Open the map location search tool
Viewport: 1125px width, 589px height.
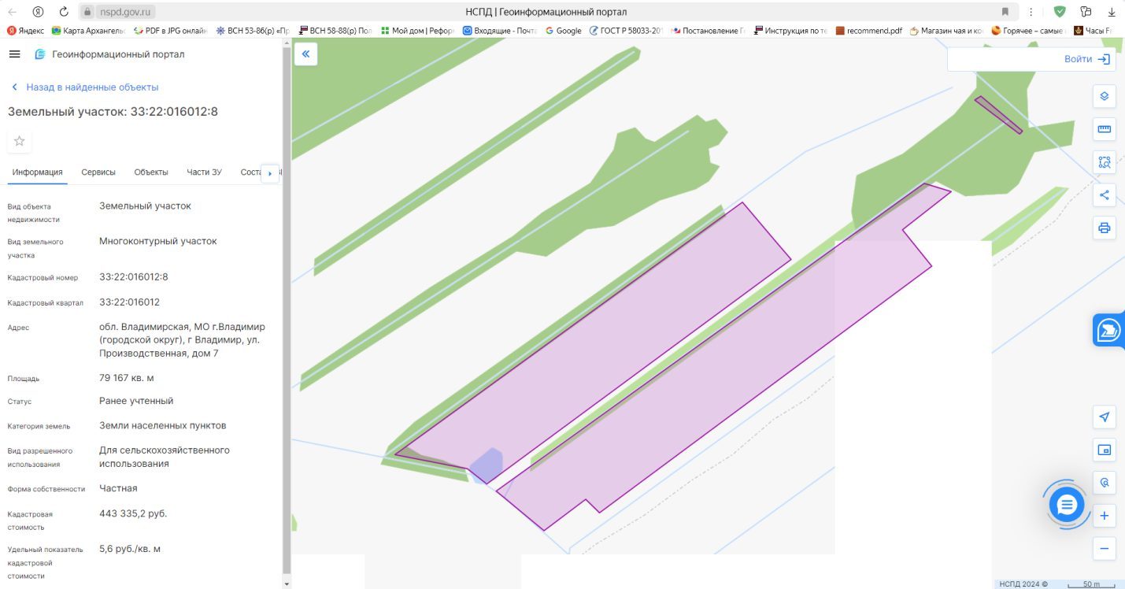pos(1105,483)
